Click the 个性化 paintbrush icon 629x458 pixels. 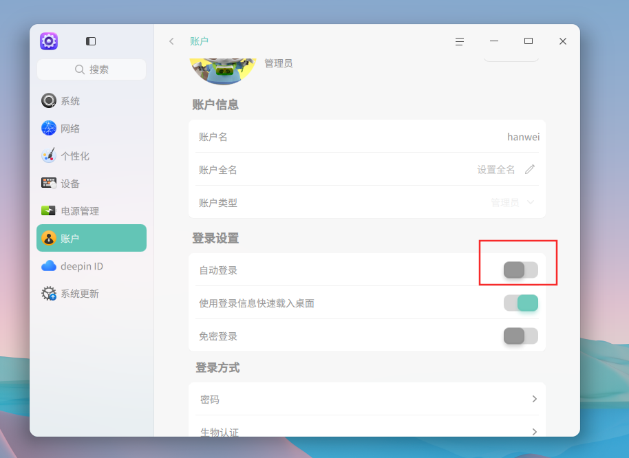49,155
